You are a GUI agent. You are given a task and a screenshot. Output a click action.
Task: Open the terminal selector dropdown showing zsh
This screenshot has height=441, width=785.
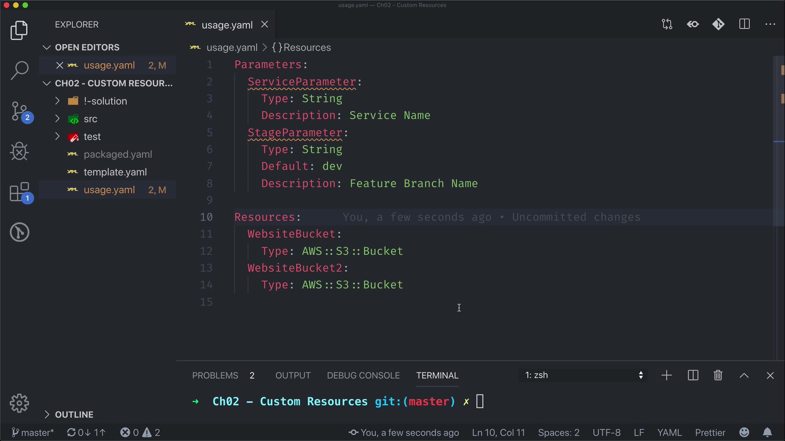point(583,375)
